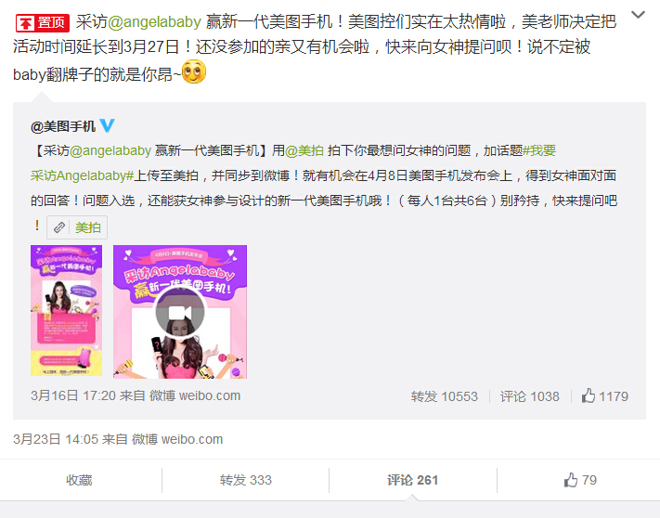Open the @美图手机 account name
The height and width of the screenshot is (518, 660).
[63, 126]
